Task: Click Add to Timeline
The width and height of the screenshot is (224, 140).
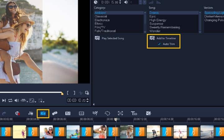Action: point(166,38)
